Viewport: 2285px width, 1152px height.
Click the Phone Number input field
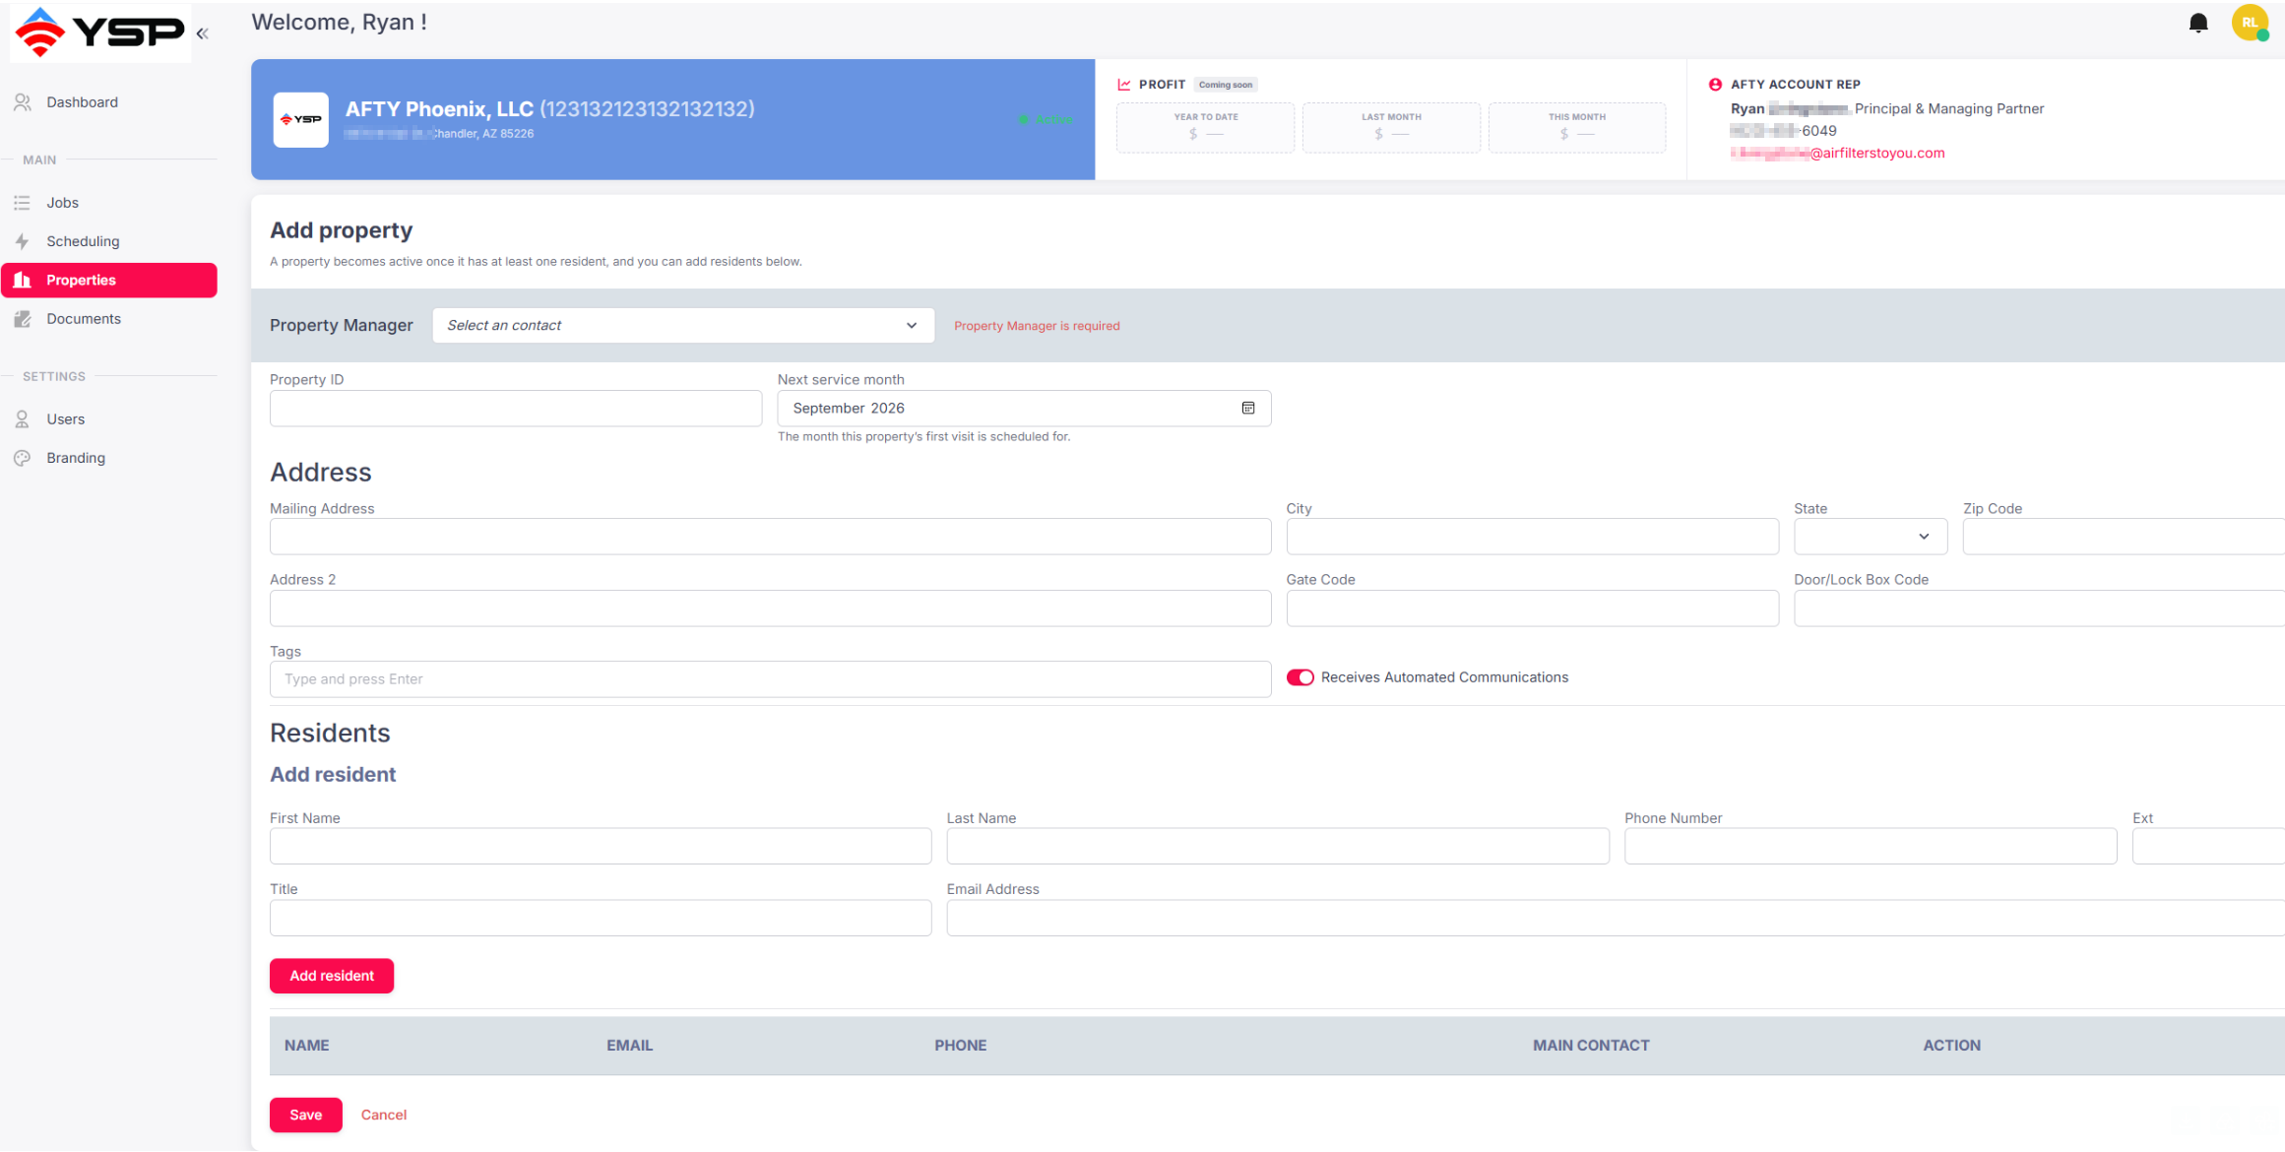1871,846
